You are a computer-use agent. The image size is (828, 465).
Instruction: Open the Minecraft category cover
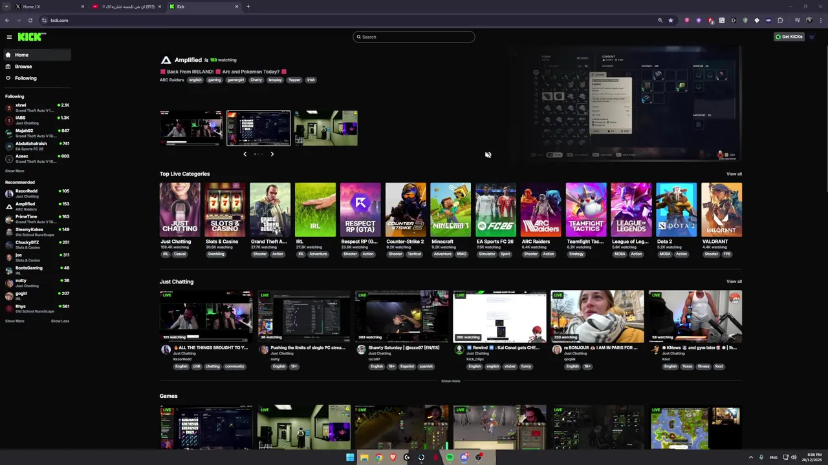[451, 210]
